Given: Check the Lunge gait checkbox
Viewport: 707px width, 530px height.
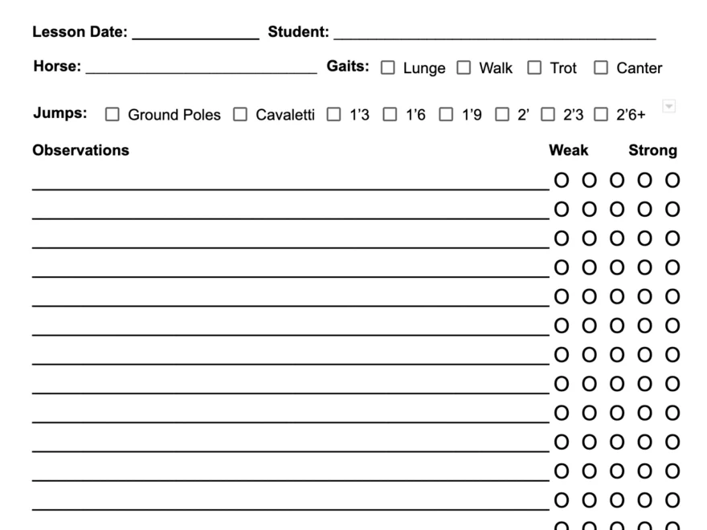Looking at the screenshot, I should pos(388,68).
